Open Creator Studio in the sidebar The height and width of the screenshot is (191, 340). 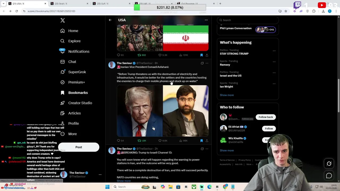click(76, 103)
